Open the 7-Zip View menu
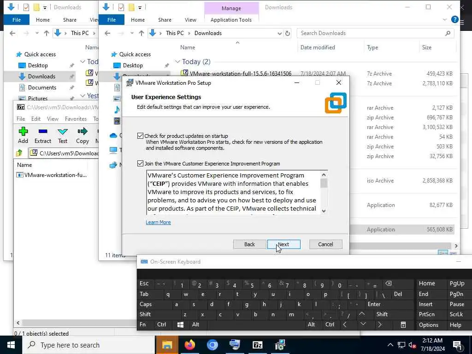 [x=53, y=118]
